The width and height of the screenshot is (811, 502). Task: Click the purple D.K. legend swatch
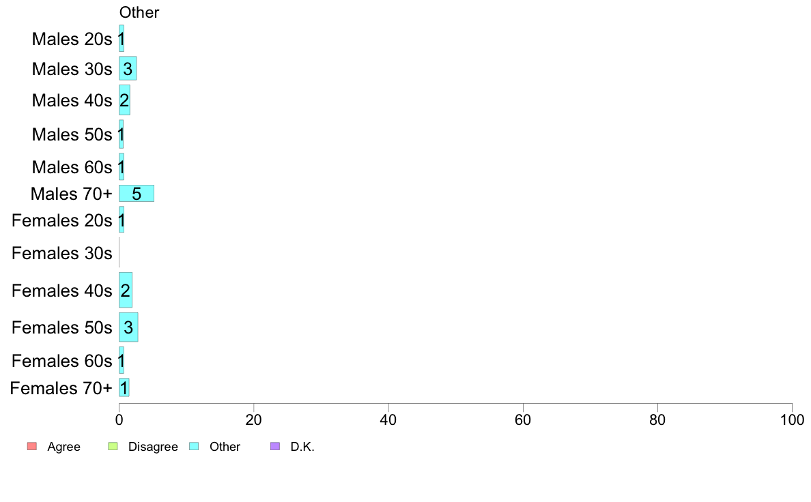click(x=275, y=447)
